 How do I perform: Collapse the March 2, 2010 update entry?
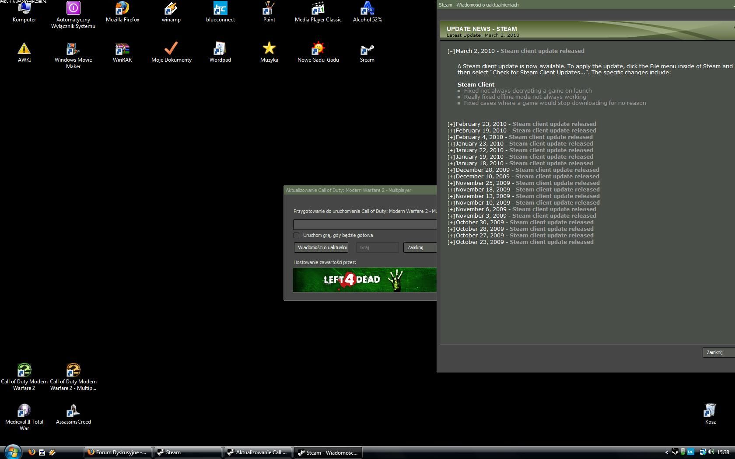[451, 52]
